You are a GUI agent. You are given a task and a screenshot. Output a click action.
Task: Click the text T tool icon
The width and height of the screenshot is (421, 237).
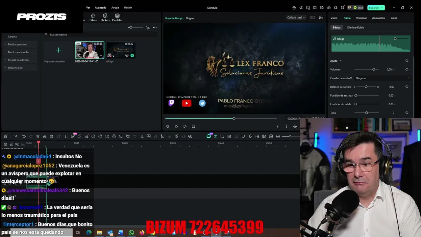[65, 136]
